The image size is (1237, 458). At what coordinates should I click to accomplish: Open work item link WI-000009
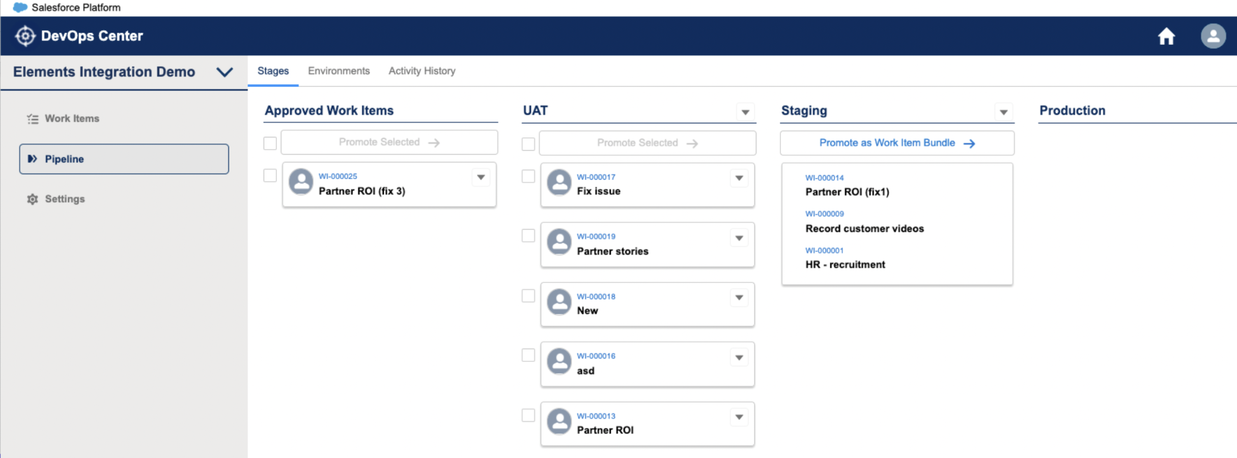[x=824, y=214]
